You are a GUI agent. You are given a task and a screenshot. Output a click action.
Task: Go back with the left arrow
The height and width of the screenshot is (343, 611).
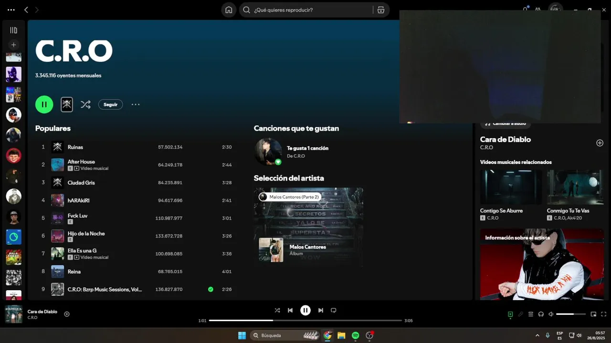[x=26, y=10]
